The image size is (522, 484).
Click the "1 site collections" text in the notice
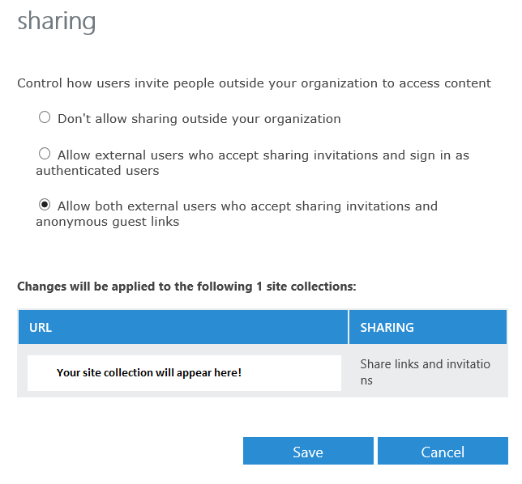(309, 287)
